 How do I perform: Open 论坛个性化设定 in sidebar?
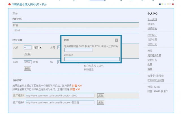(x=156, y=76)
